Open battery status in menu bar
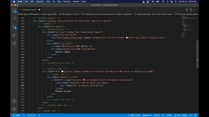The height and width of the screenshot is (117, 209). (158, 2)
